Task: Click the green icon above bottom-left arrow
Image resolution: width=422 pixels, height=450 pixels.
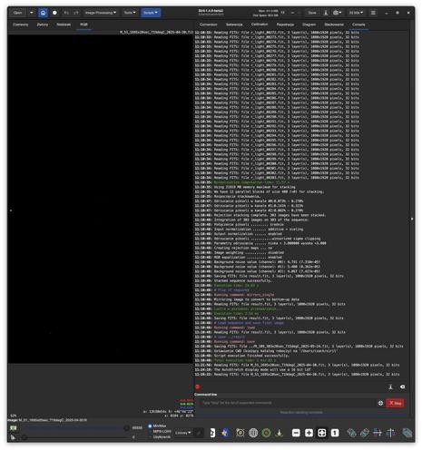Action: pyautogui.click(x=13, y=427)
